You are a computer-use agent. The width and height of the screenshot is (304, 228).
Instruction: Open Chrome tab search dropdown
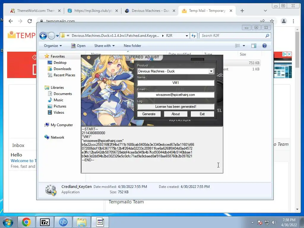[265, 11]
